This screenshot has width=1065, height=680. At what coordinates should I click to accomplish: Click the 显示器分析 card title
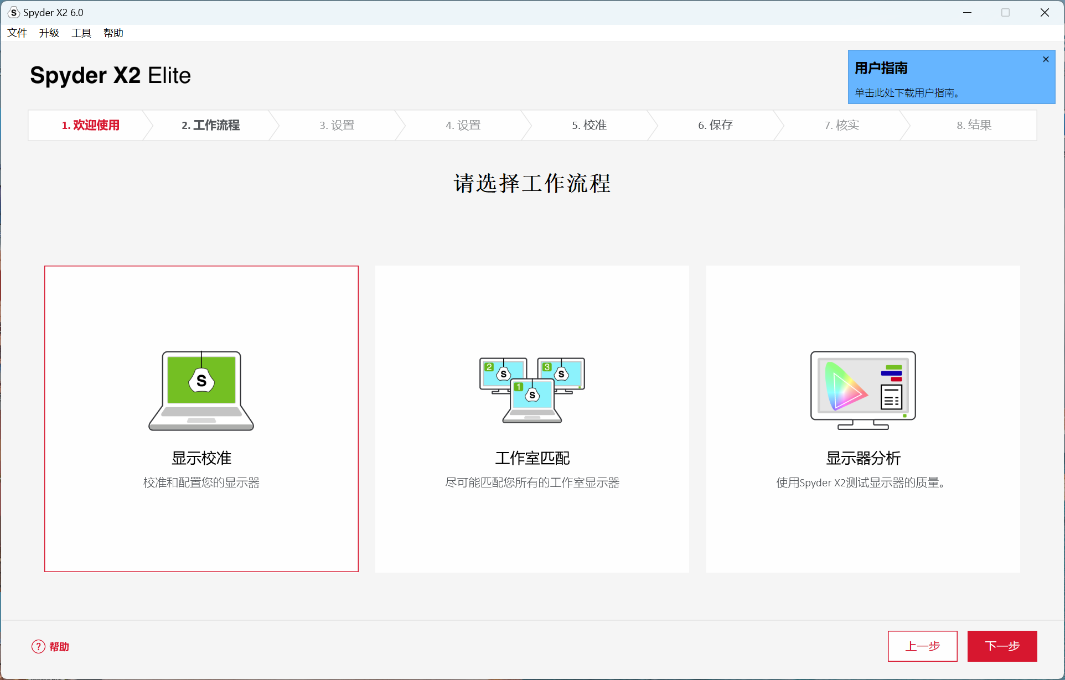(x=863, y=458)
